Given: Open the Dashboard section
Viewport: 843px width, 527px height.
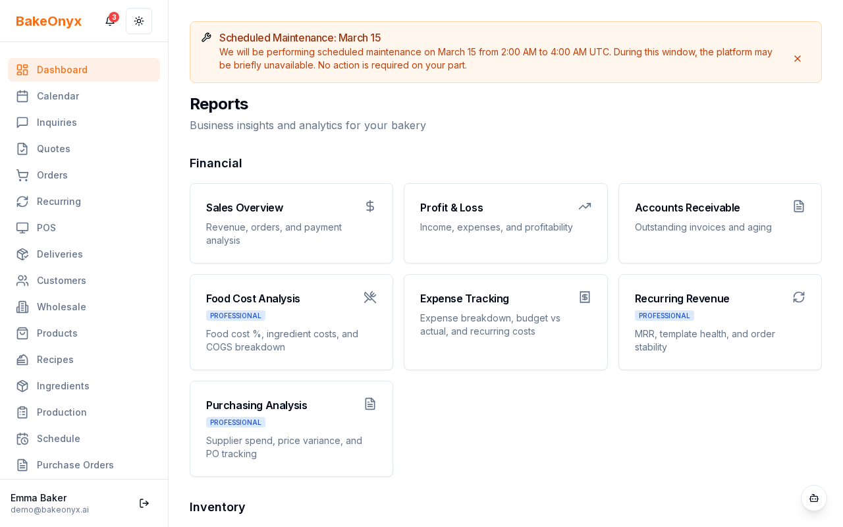Looking at the screenshot, I should [62, 70].
